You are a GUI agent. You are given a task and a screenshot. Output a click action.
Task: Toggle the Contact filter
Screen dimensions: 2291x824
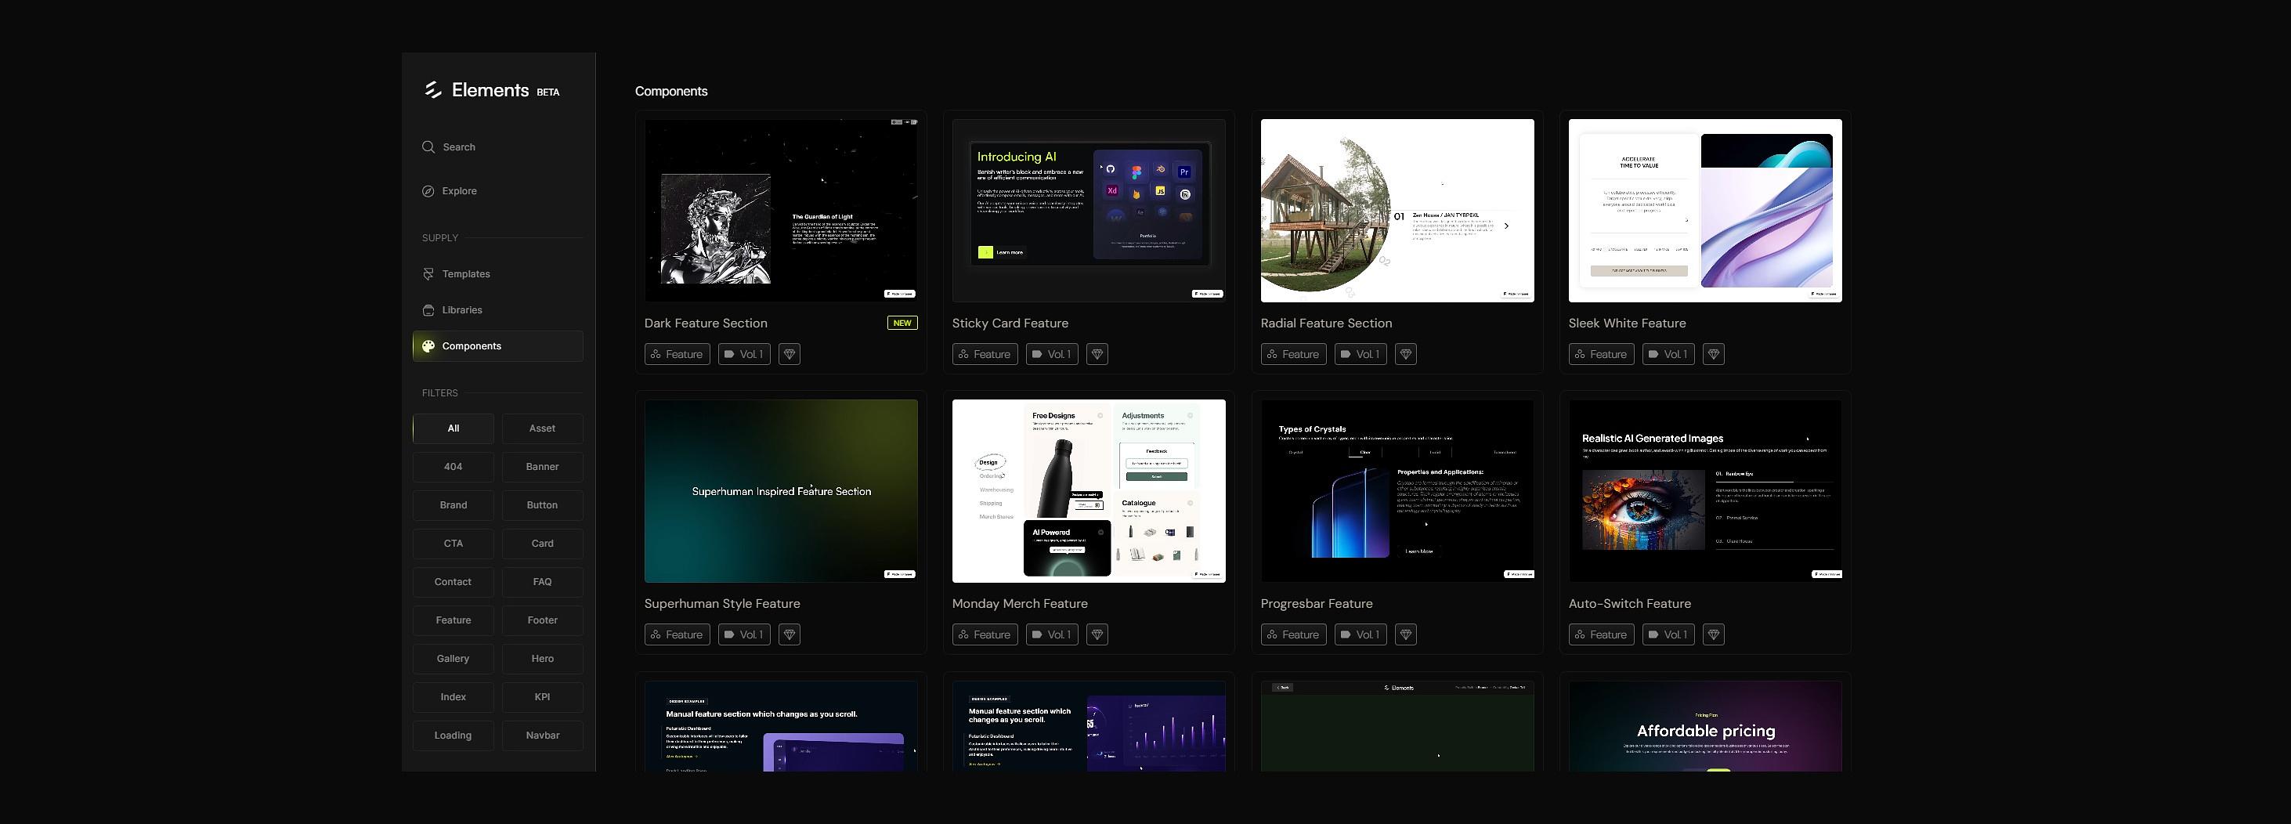[454, 582]
